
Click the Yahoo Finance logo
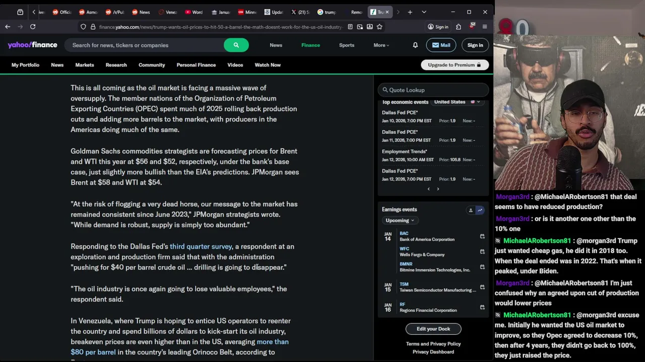tap(32, 45)
